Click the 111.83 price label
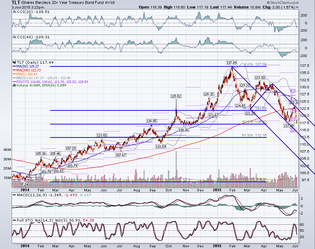 coord(102,135)
